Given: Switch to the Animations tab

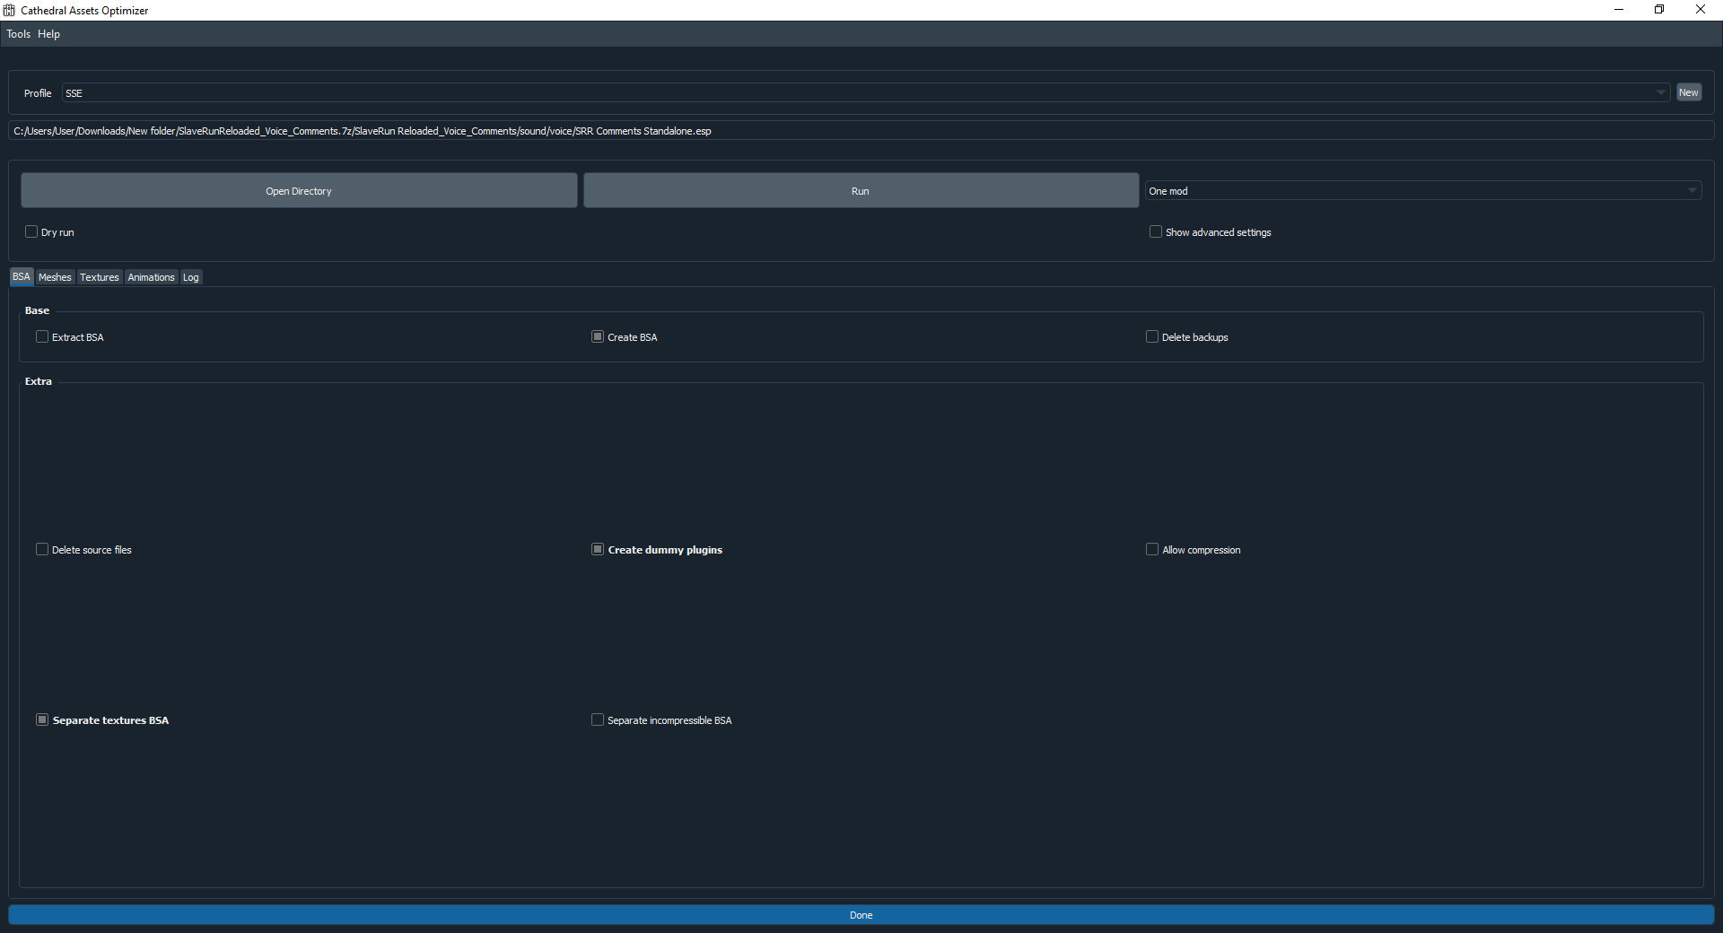Looking at the screenshot, I should pyautogui.click(x=151, y=277).
